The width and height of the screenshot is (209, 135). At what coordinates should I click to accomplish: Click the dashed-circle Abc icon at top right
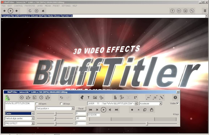pos(179,11)
